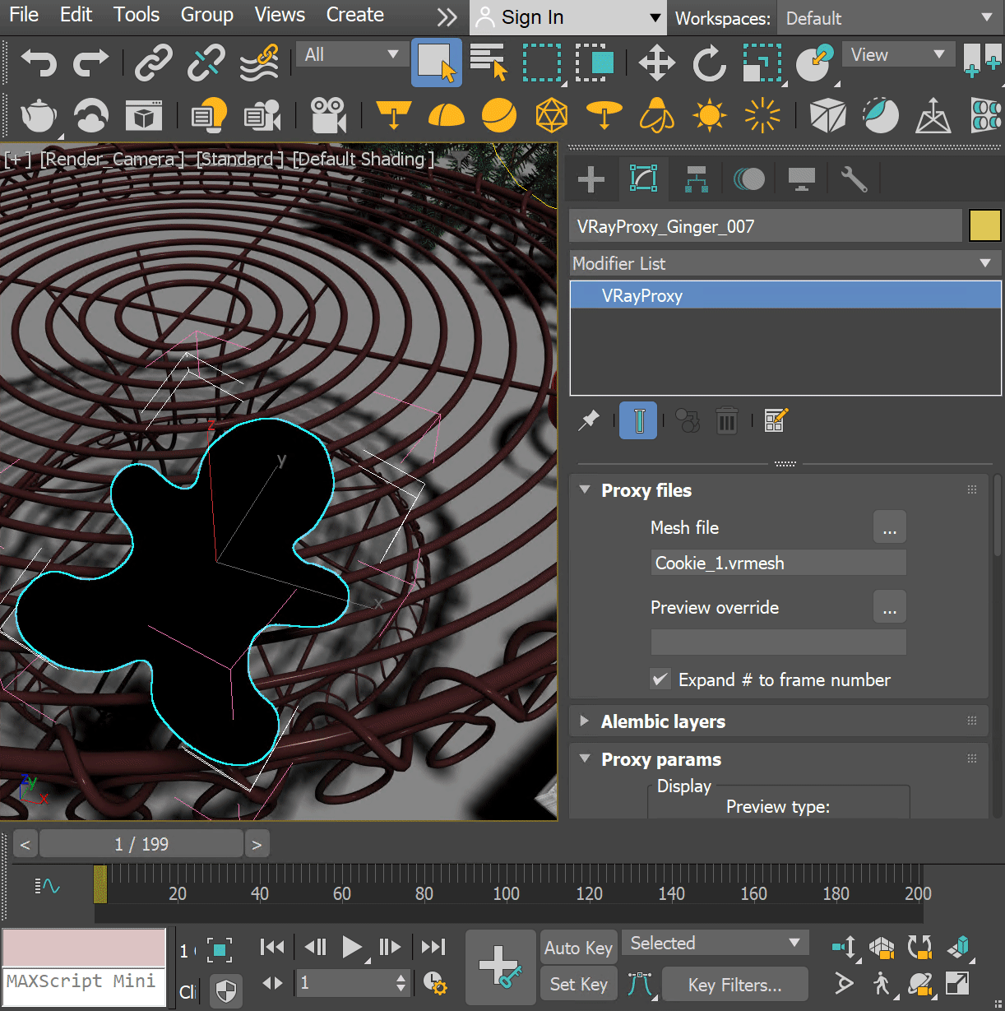Open the Workspaces Default dropdown
The image size is (1005, 1011).
point(888,18)
